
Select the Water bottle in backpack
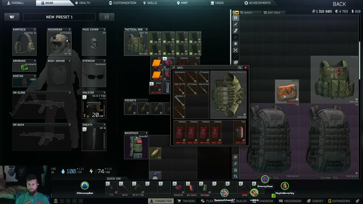coord(155,175)
